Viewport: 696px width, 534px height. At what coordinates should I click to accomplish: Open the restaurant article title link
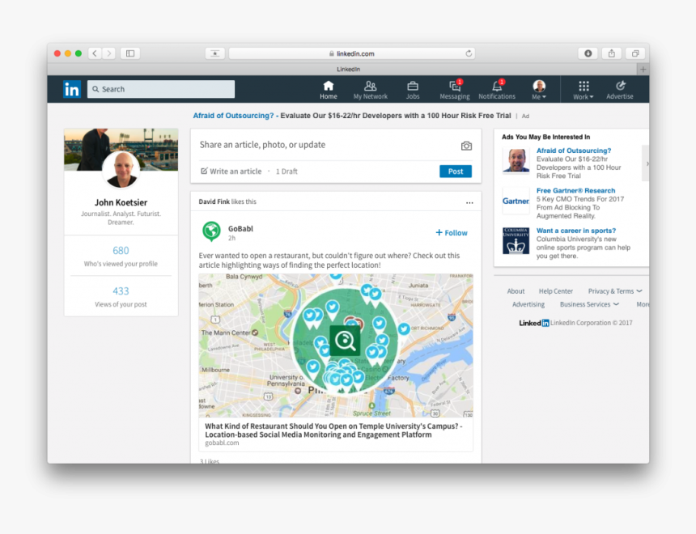coord(333,430)
